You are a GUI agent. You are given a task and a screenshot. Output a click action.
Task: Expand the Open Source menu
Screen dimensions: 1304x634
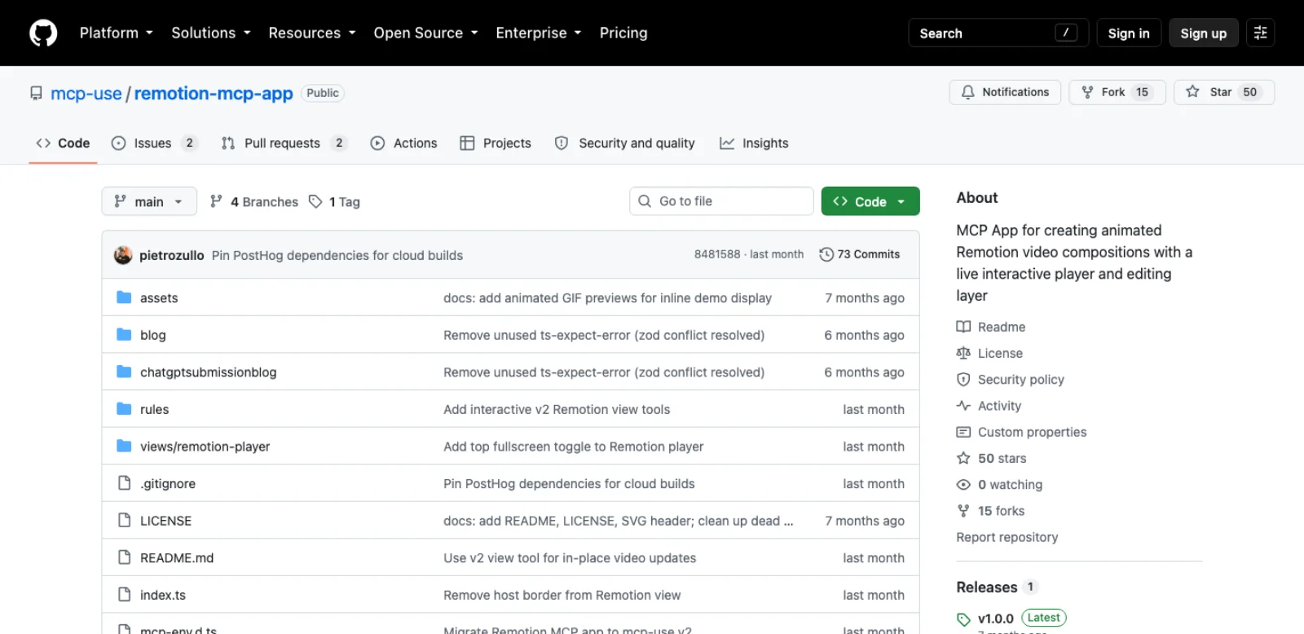(425, 33)
